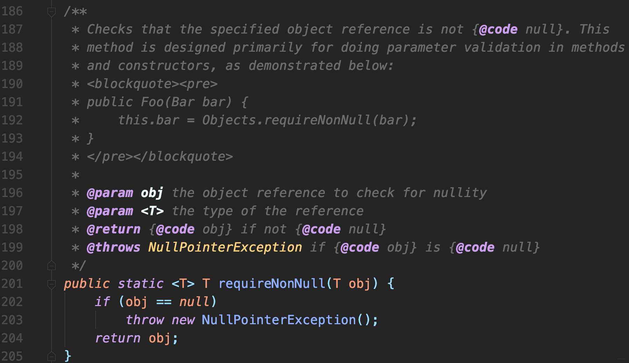Click line number 203 in the gutter

(x=12, y=320)
